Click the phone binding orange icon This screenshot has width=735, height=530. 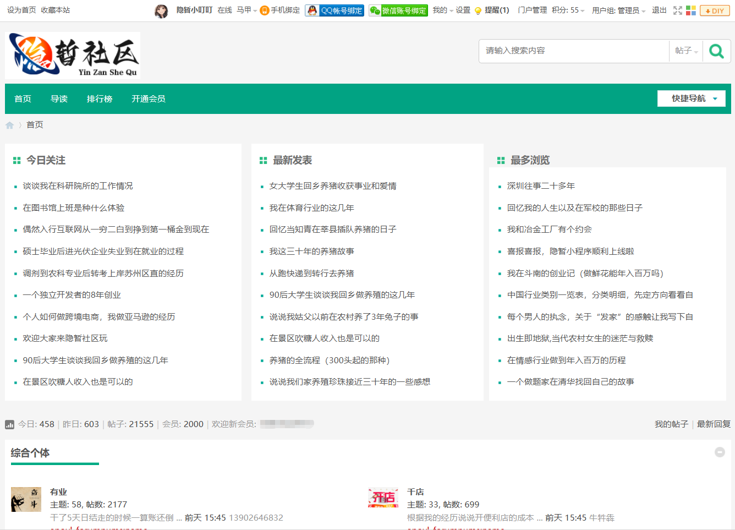(x=264, y=10)
